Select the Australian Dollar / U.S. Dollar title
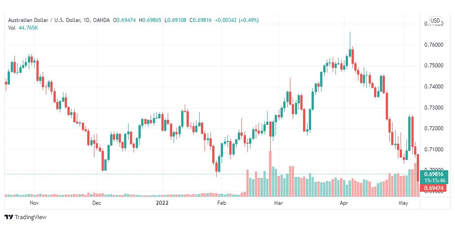 pos(45,20)
